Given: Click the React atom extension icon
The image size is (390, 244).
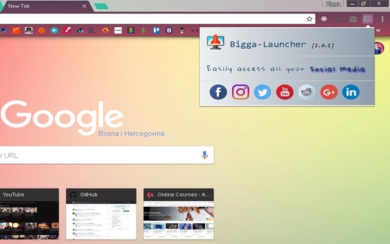Looking at the screenshot, I should click(324, 19).
